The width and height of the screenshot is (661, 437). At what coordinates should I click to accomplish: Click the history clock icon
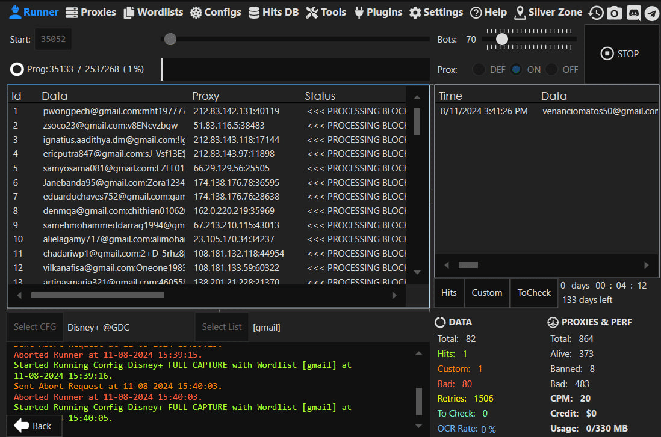(x=595, y=13)
